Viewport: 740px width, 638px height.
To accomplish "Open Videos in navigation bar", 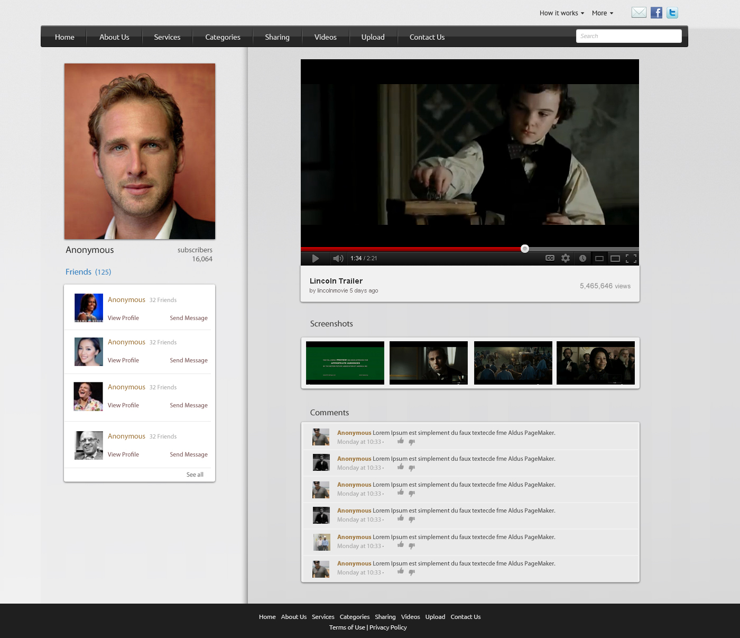I will coord(325,37).
